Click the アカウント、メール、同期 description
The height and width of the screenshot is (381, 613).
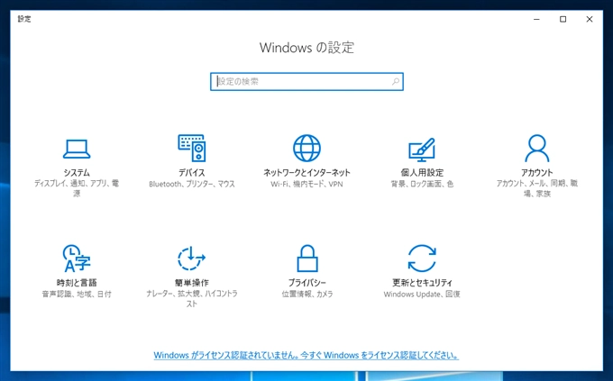tap(536, 188)
